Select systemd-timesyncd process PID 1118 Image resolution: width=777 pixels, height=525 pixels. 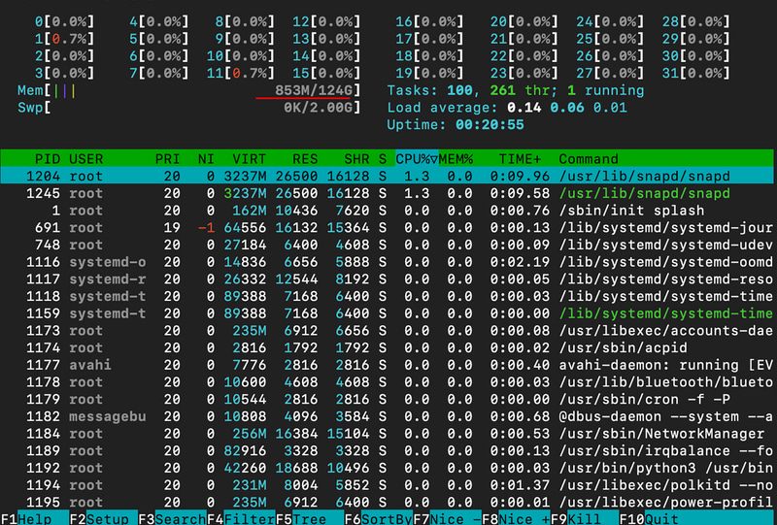387,296
